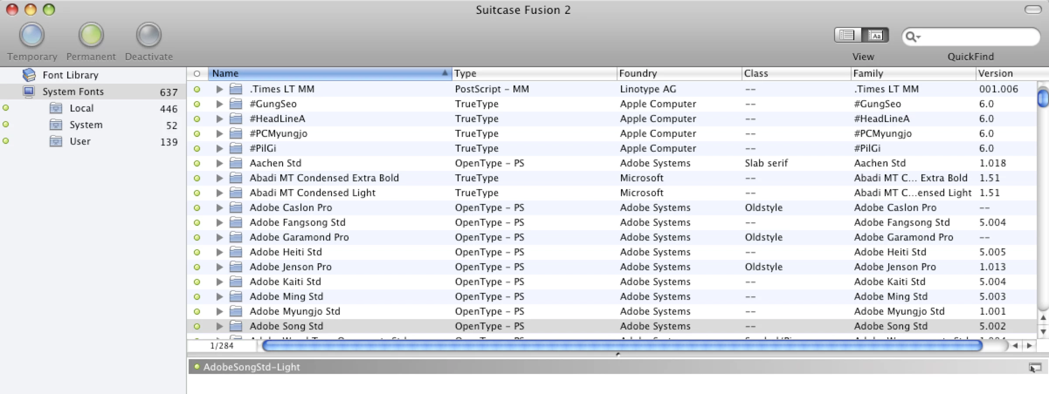1049x394 pixels.
Task: Sort by the Name column header
Action: pos(330,73)
